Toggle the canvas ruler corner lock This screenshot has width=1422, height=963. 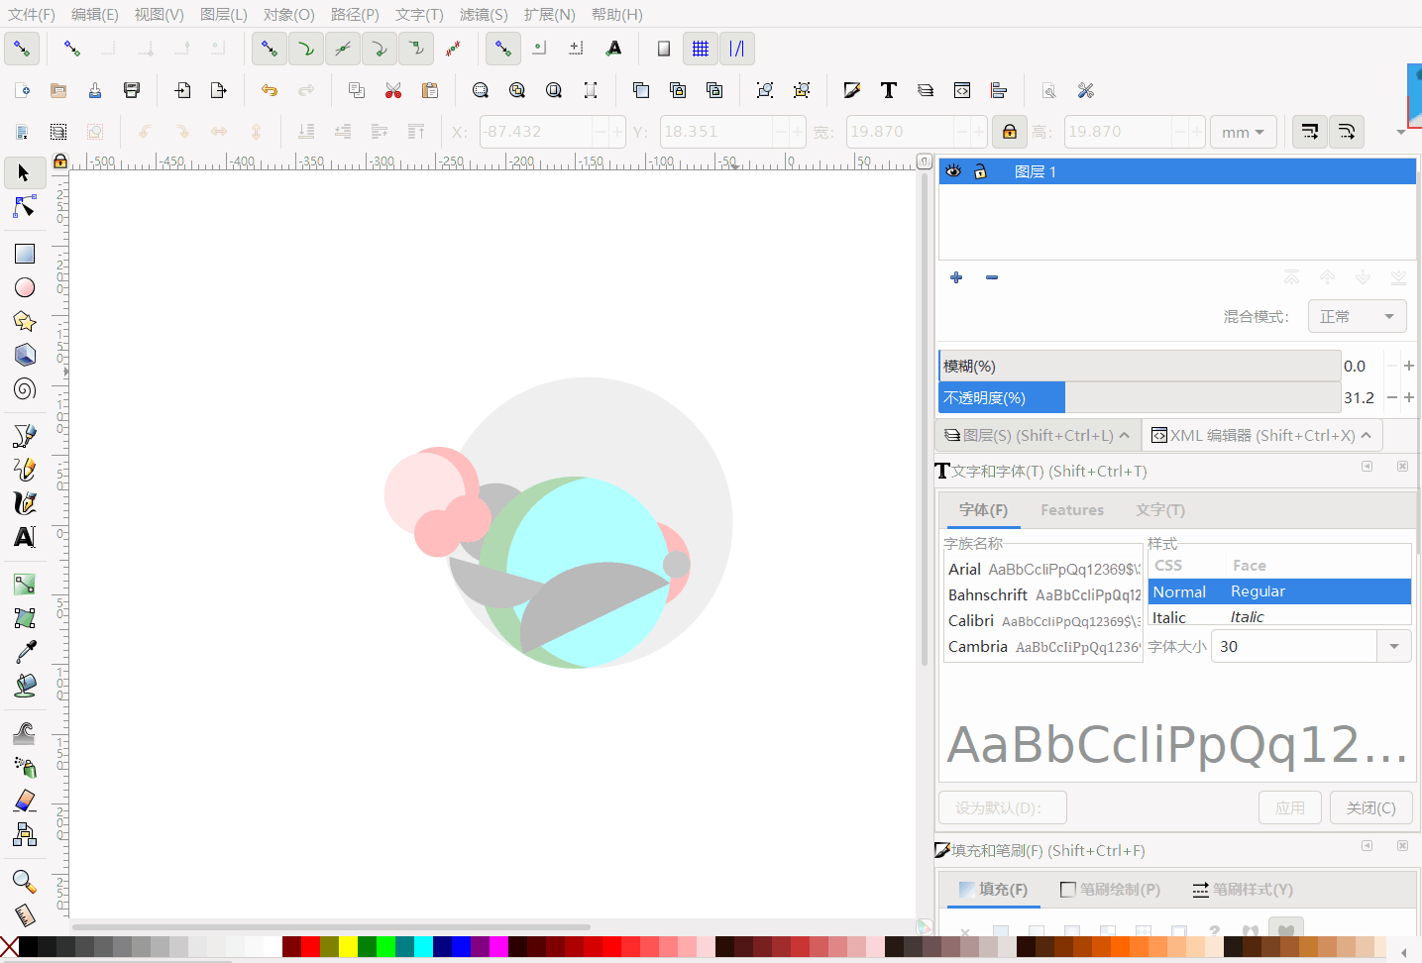pyautogui.click(x=60, y=161)
